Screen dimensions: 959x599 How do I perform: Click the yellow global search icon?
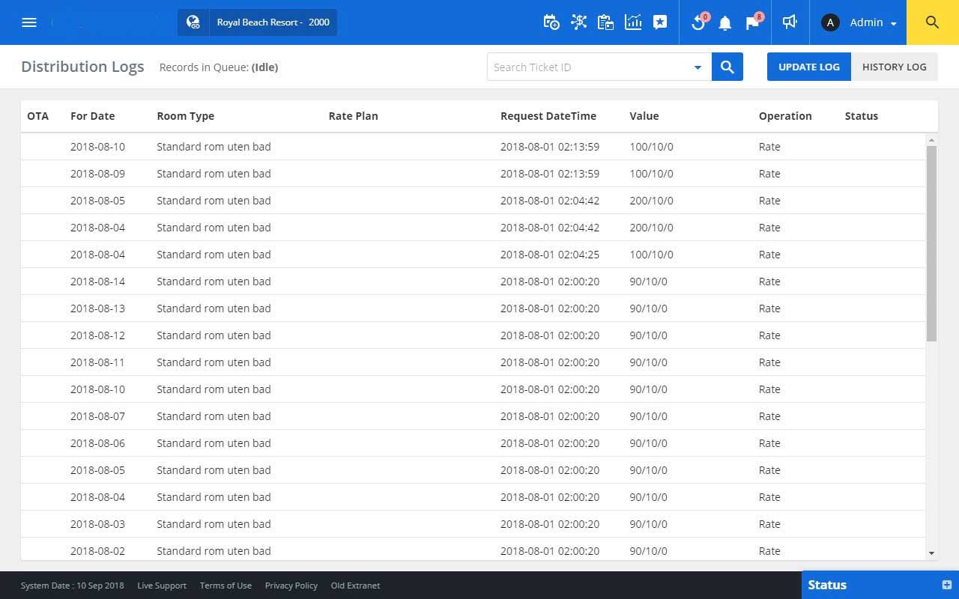[933, 22]
